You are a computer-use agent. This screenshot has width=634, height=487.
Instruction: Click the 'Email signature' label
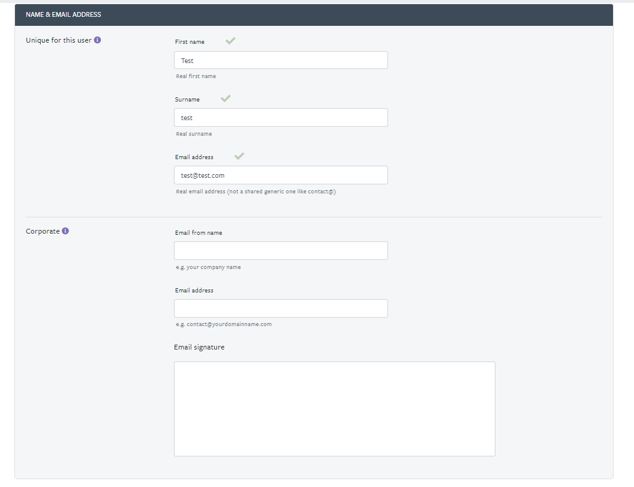tap(199, 347)
